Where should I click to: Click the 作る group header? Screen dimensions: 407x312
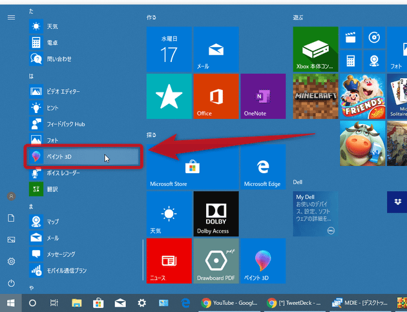pyautogui.click(x=151, y=17)
